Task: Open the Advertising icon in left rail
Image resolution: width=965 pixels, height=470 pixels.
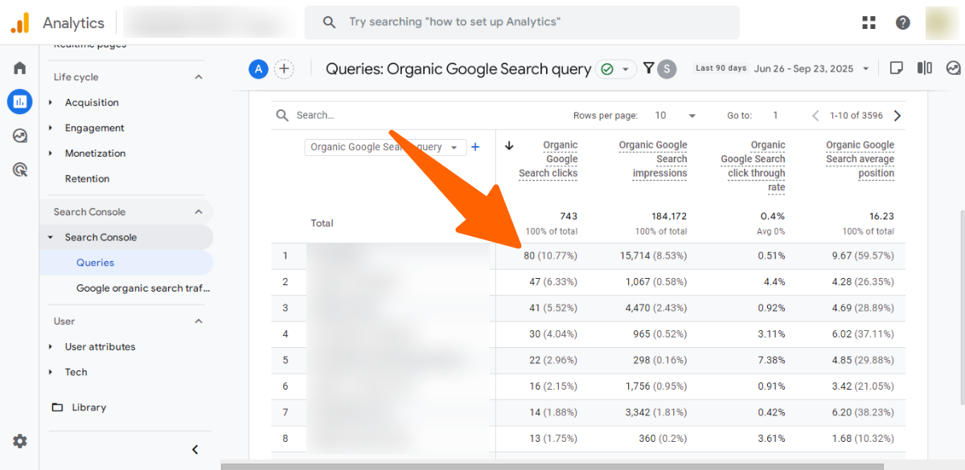Action: pos(19,170)
